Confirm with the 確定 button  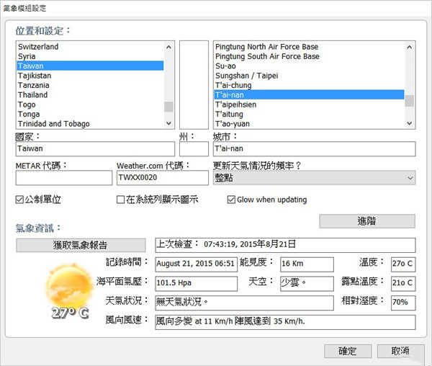(x=348, y=351)
